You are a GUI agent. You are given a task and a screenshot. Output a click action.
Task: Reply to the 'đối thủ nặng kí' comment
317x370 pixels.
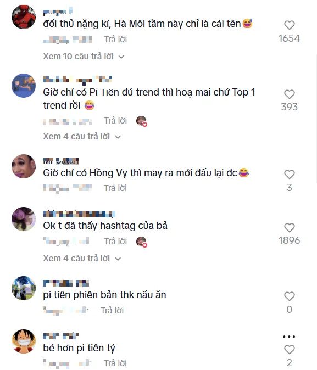(115, 39)
